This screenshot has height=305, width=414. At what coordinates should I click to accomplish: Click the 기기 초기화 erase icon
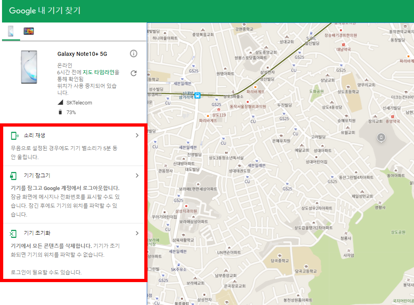pyautogui.click(x=13, y=233)
